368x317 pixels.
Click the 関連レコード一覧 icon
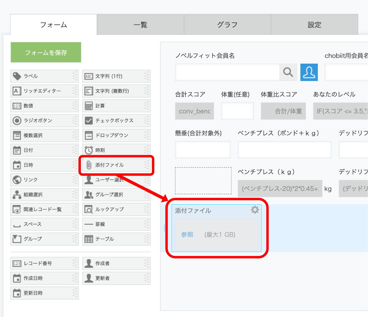17,209
